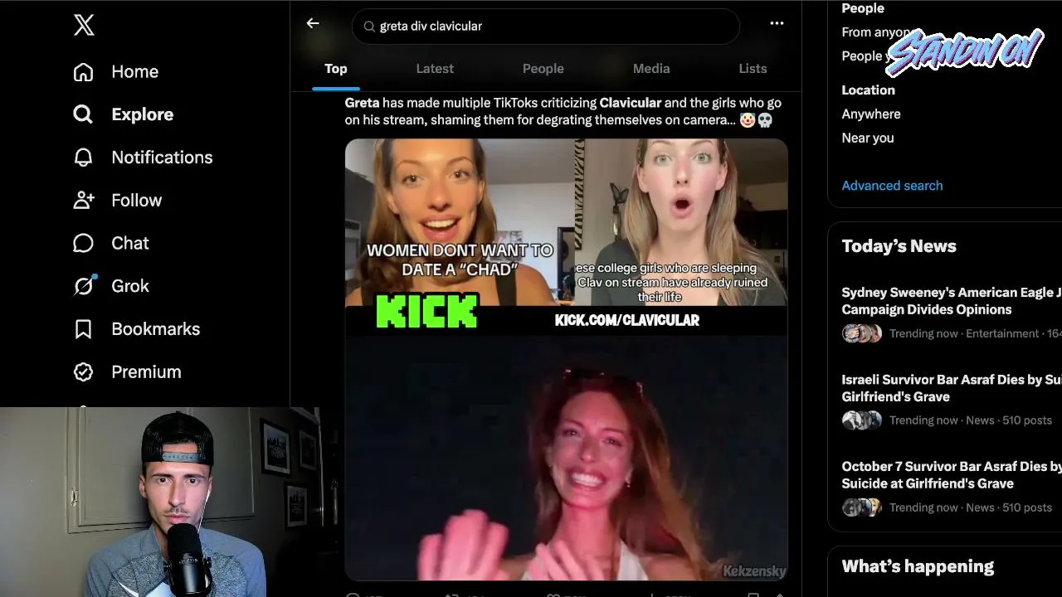
Task: Switch to the Top results tab
Action: tap(336, 69)
